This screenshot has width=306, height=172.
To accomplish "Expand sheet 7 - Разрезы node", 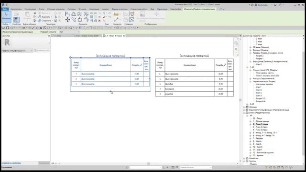I will click(251, 139).
